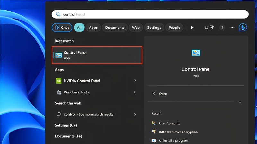This screenshot has height=144, width=257.
Task: Open the three-dot more options menu
Action: [x=232, y=28]
